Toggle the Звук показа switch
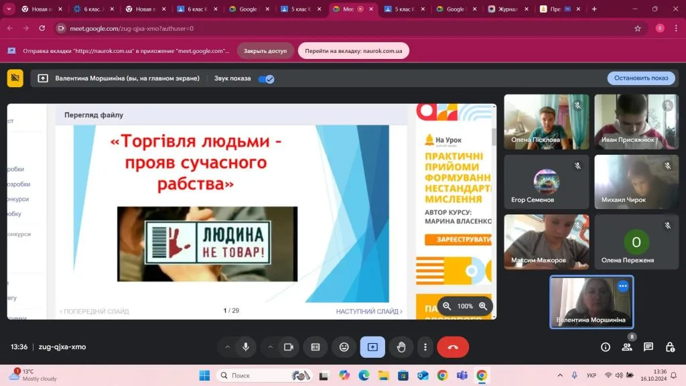The image size is (686, 386). tap(266, 79)
